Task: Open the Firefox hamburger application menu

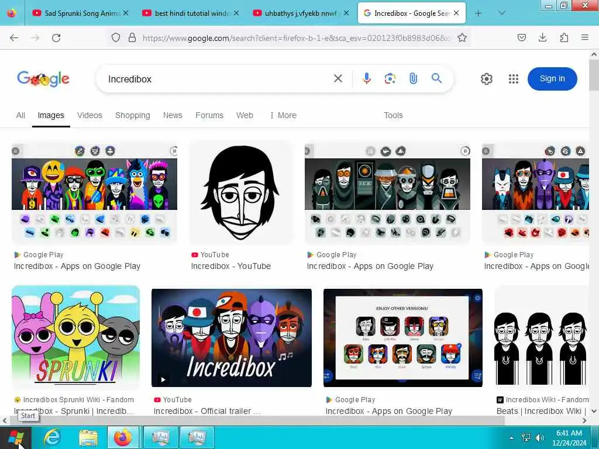Action: [585, 37]
